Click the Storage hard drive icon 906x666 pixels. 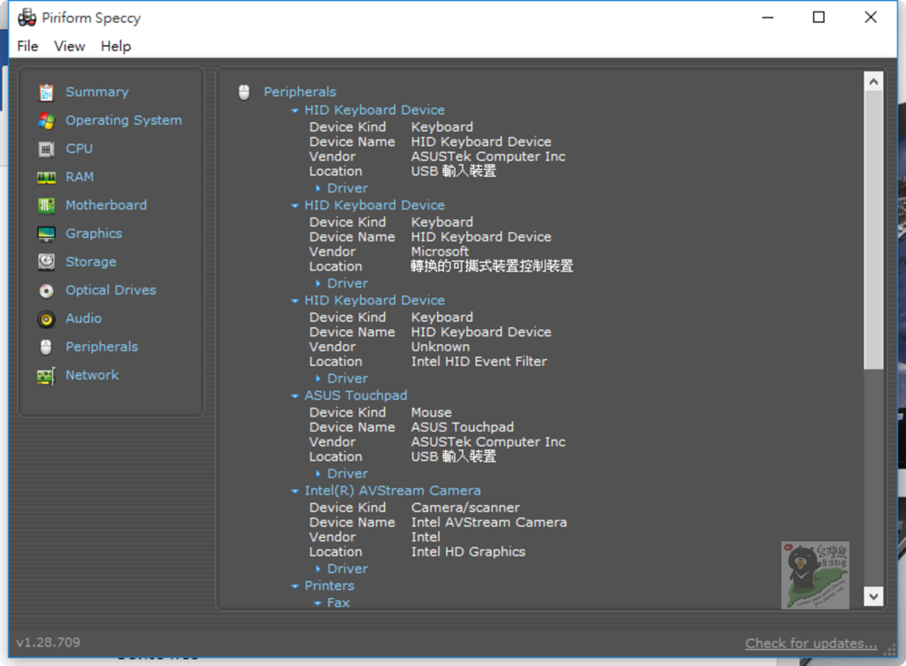point(46,262)
